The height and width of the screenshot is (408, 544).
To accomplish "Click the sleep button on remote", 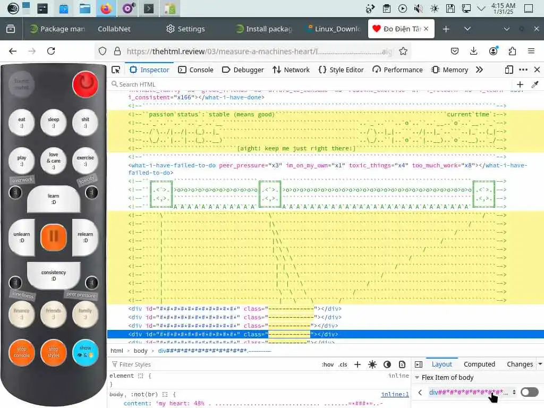I will (x=54, y=123).
